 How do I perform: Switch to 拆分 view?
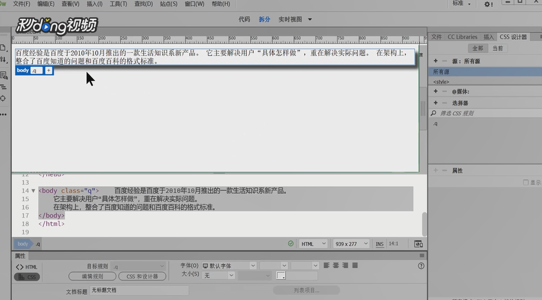pyautogui.click(x=264, y=19)
